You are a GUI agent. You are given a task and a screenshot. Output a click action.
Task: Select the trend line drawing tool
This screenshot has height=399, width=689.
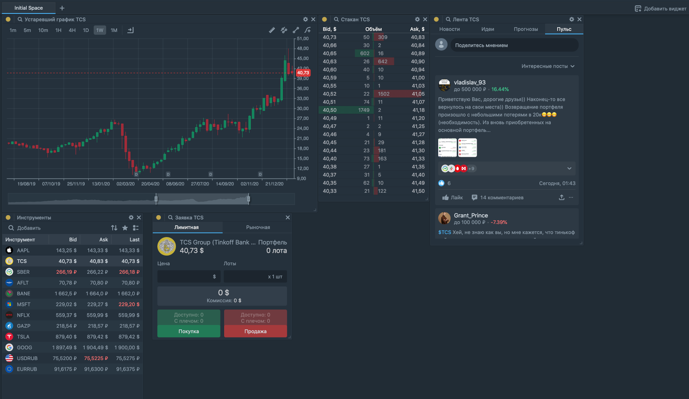[296, 30]
